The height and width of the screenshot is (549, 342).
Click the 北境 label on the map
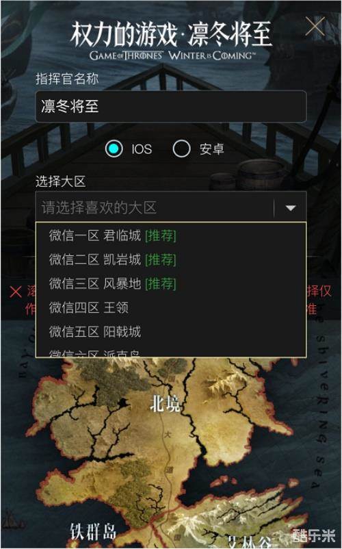(165, 403)
